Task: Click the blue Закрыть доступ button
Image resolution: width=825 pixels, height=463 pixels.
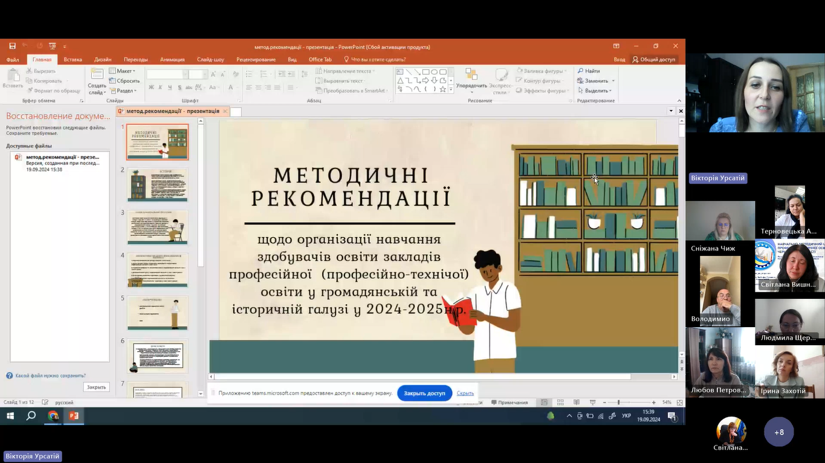Action: coord(424,393)
